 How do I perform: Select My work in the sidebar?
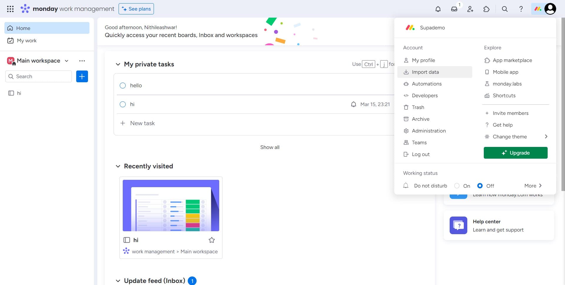pos(27,41)
